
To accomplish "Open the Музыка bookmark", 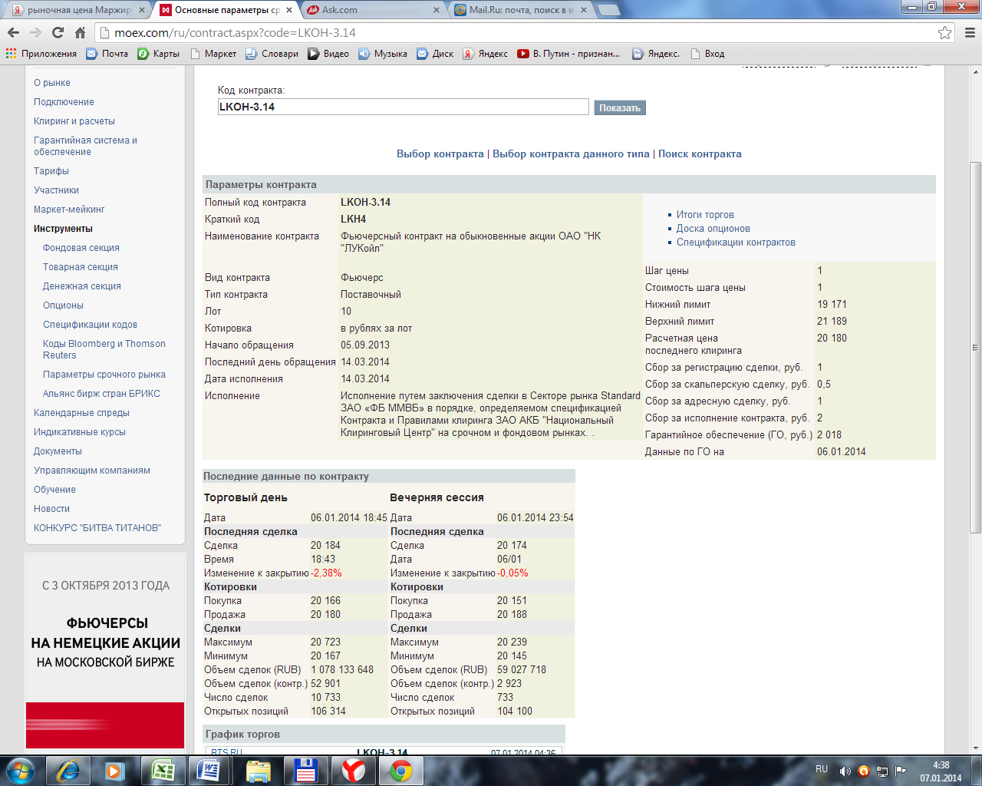I will [x=383, y=54].
